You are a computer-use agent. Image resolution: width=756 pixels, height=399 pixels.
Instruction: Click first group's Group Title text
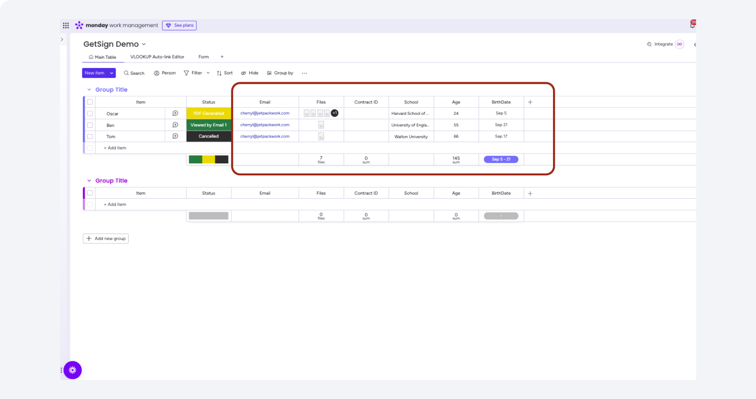pyautogui.click(x=111, y=90)
